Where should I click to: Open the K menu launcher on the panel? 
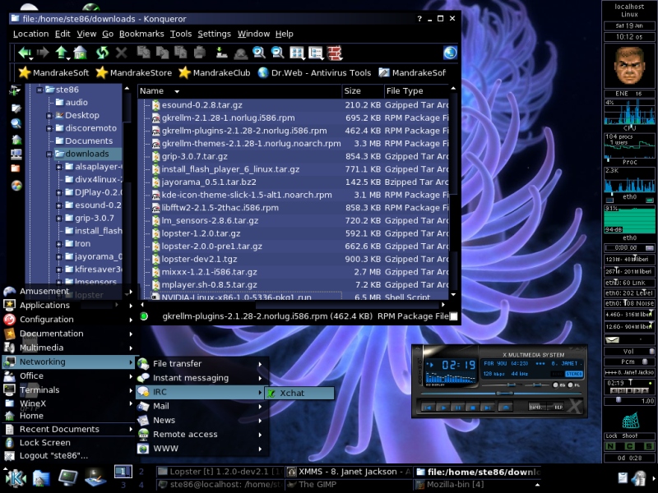[16, 478]
